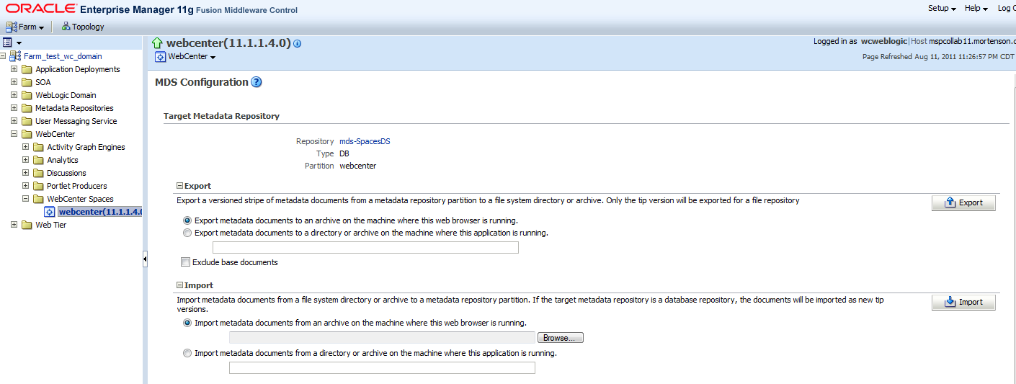Click the webcenter(11.1.1.4.0) tree node icon
Screen dimensions: 1016x384
pos(50,212)
